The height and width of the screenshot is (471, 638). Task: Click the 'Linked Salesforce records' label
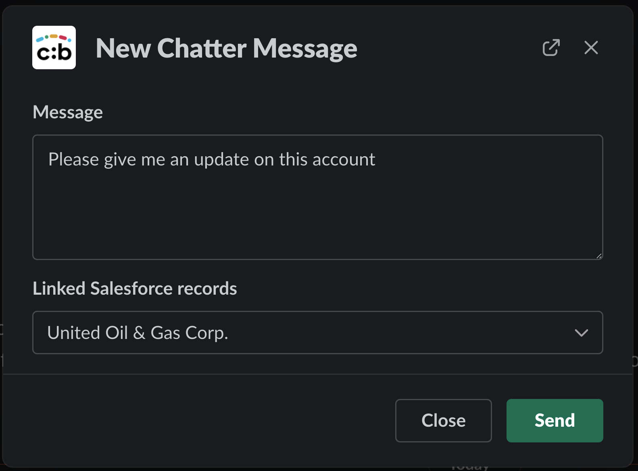(x=135, y=288)
